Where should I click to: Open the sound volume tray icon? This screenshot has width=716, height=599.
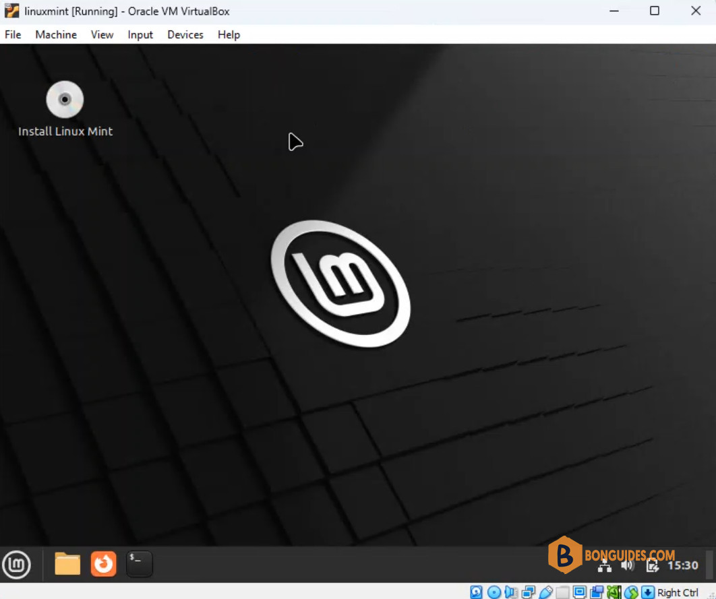(628, 566)
